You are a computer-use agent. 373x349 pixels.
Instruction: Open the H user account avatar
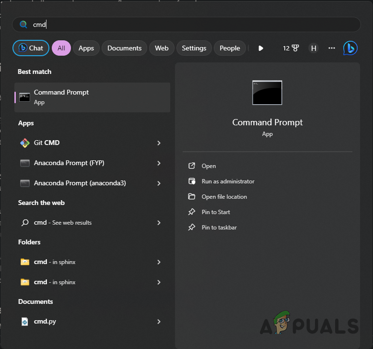click(314, 48)
